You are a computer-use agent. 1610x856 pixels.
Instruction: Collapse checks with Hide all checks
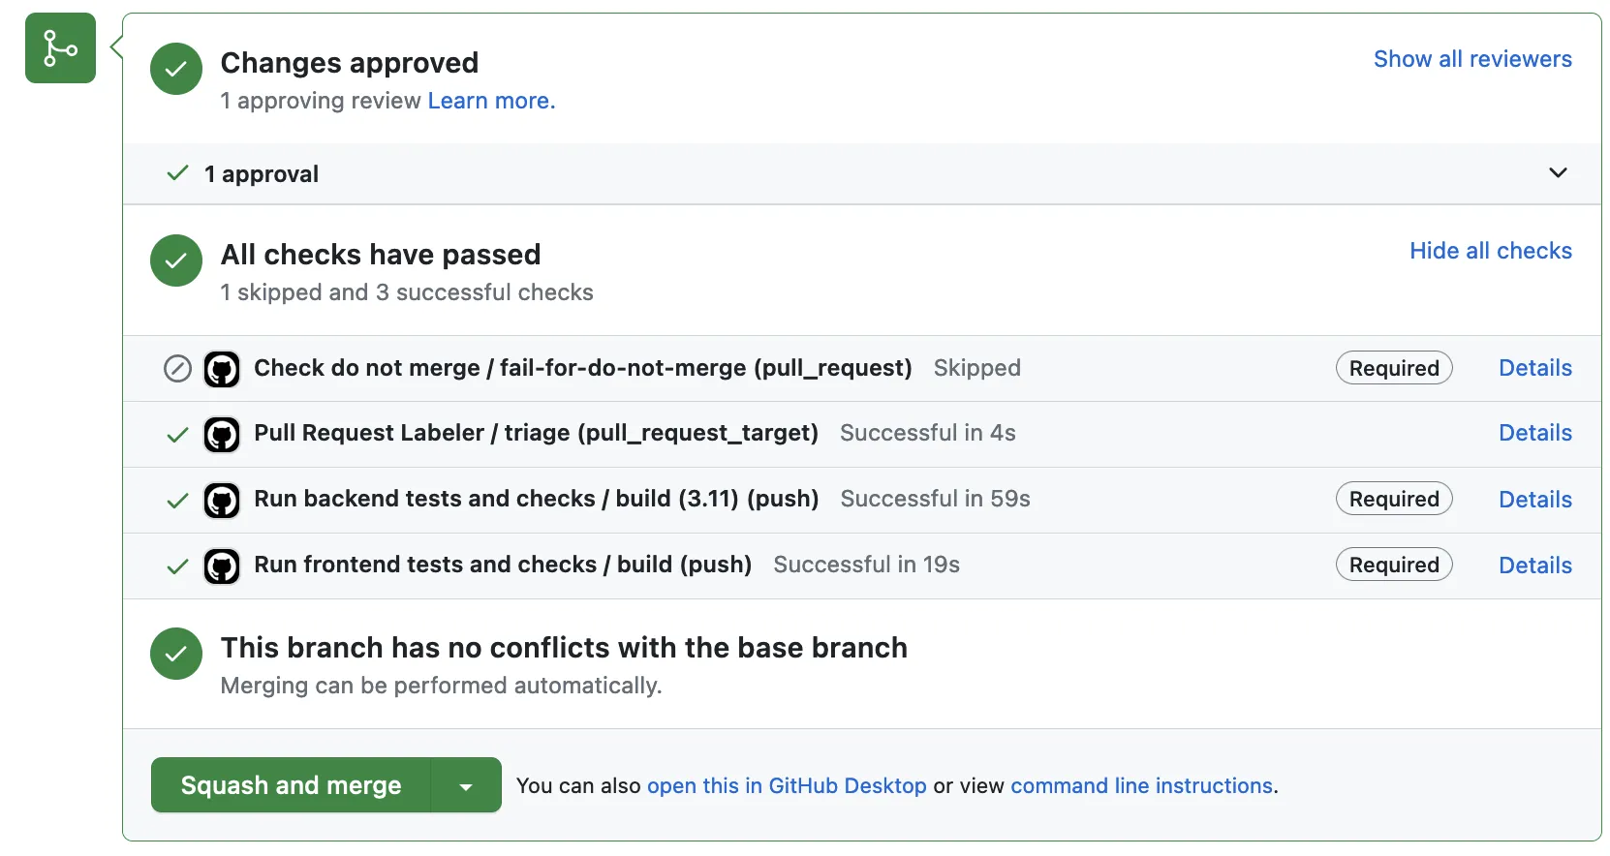pos(1490,251)
